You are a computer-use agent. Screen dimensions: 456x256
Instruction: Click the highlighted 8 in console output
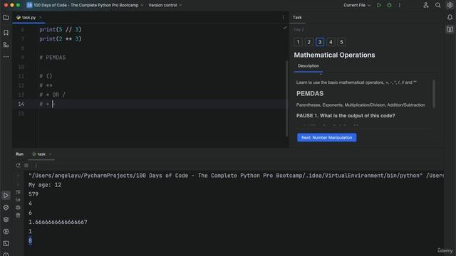(30, 240)
